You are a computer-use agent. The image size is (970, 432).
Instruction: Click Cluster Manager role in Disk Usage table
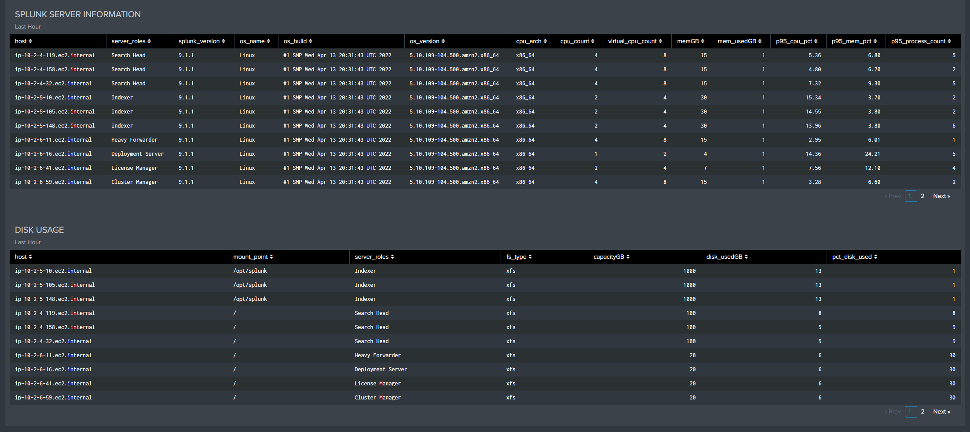click(x=377, y=398)
